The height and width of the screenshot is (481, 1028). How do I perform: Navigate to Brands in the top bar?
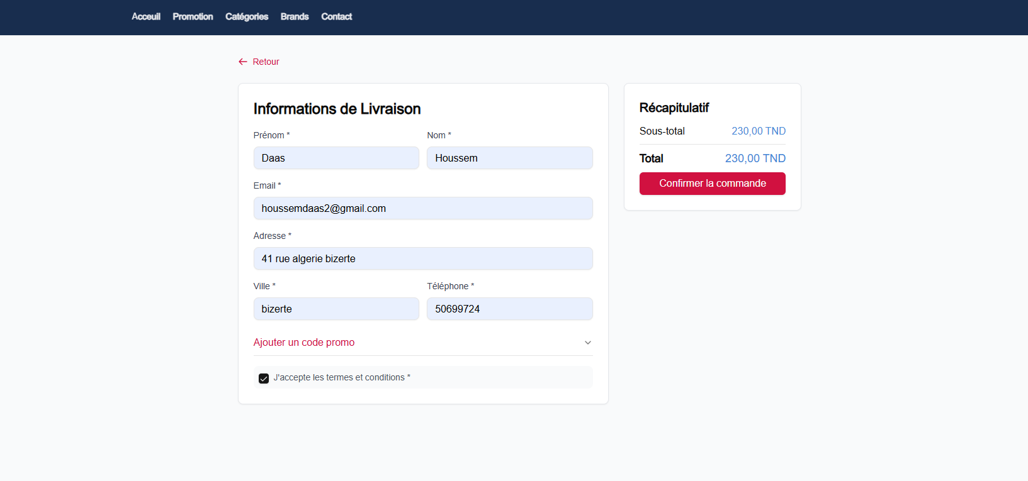tap(295, 17)
